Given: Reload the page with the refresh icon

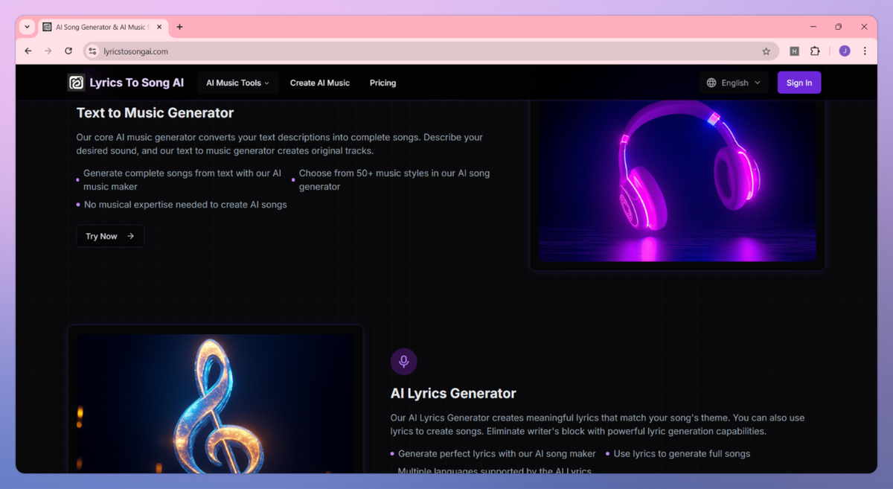Looking at the screenshot, I should 68,51.
